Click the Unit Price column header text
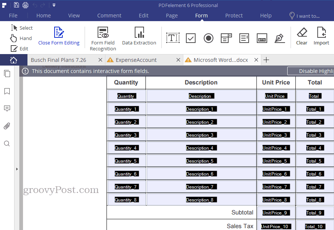 276,83
